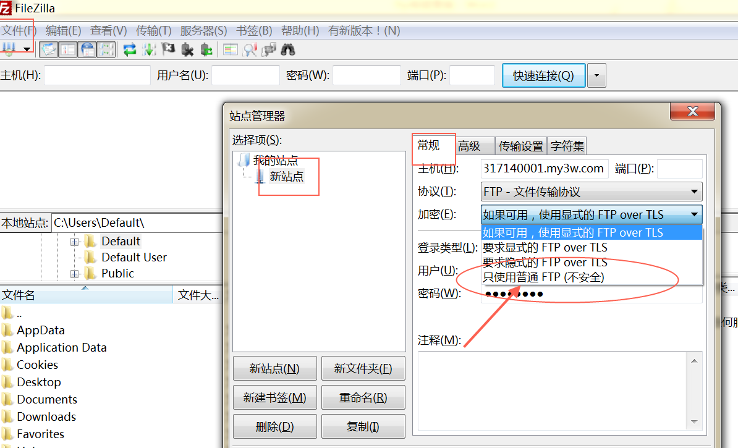The height and width of the screenshot is (448, 738).
Task: Choose 如果可用，使用显式的 FTP over TLS option
Action: pos(592,232)
